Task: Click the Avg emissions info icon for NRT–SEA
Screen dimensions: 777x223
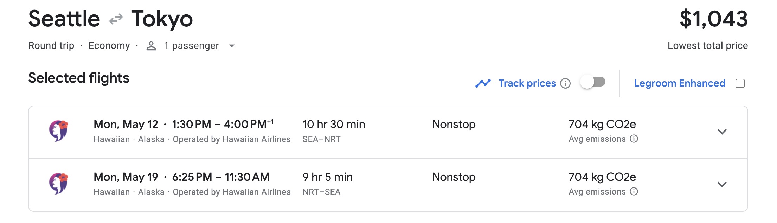Action: [635, 192]
